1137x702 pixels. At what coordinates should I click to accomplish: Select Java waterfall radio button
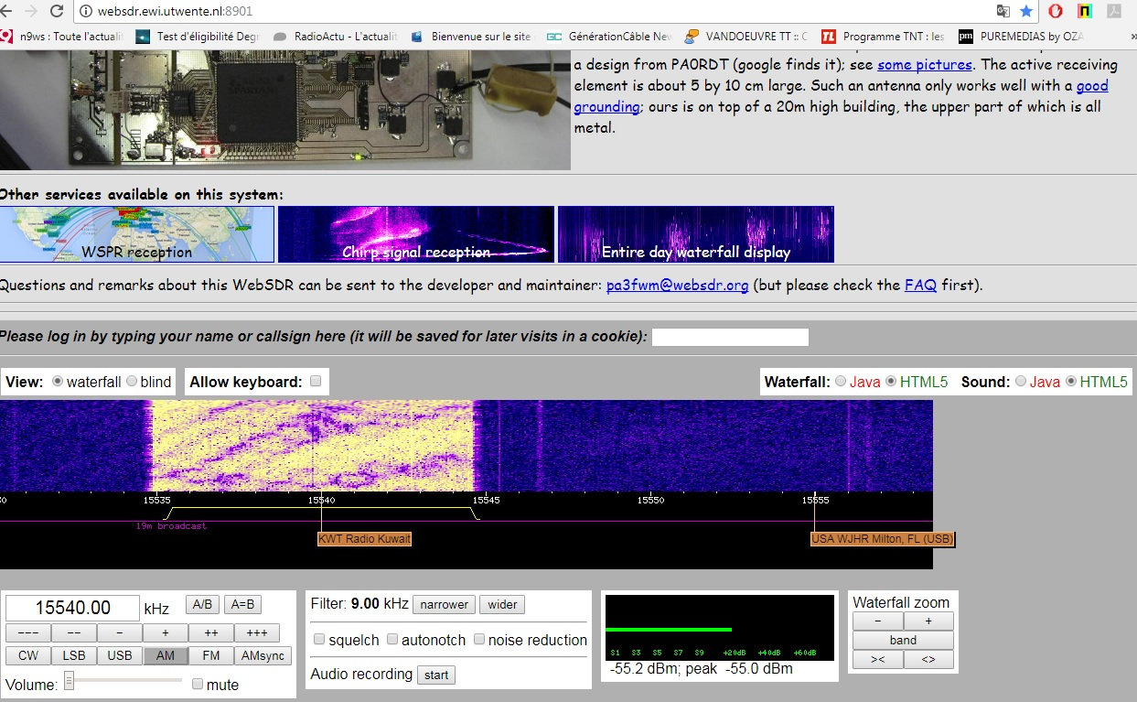point(841,382)
